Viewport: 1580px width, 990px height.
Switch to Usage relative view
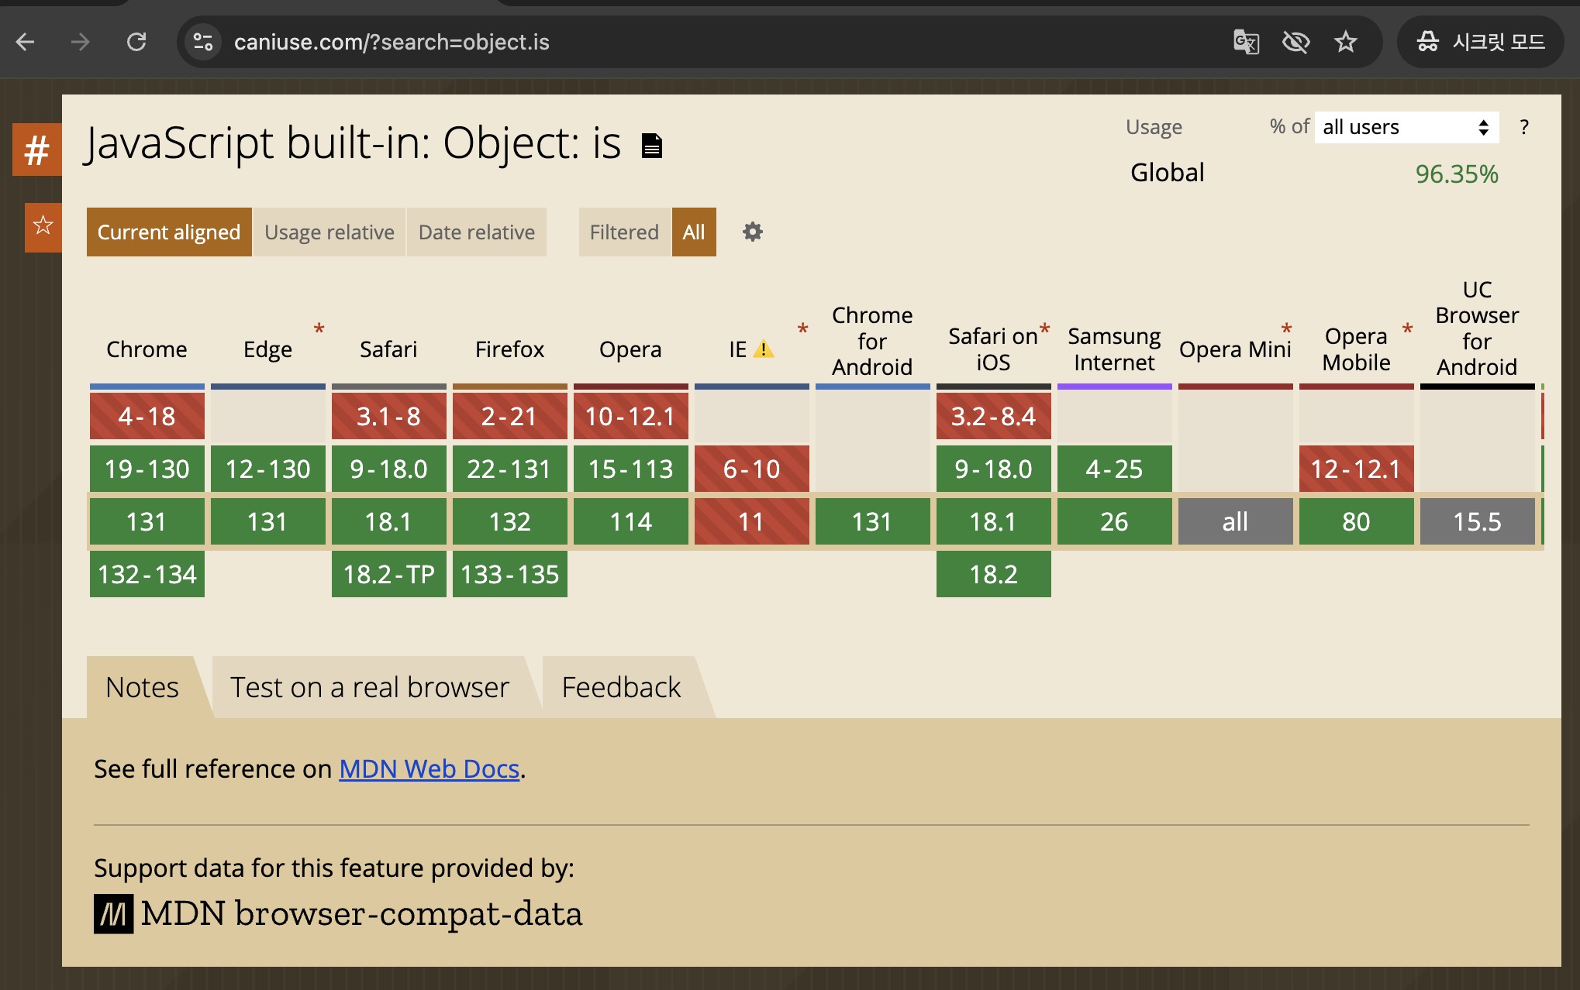point(329,232)
